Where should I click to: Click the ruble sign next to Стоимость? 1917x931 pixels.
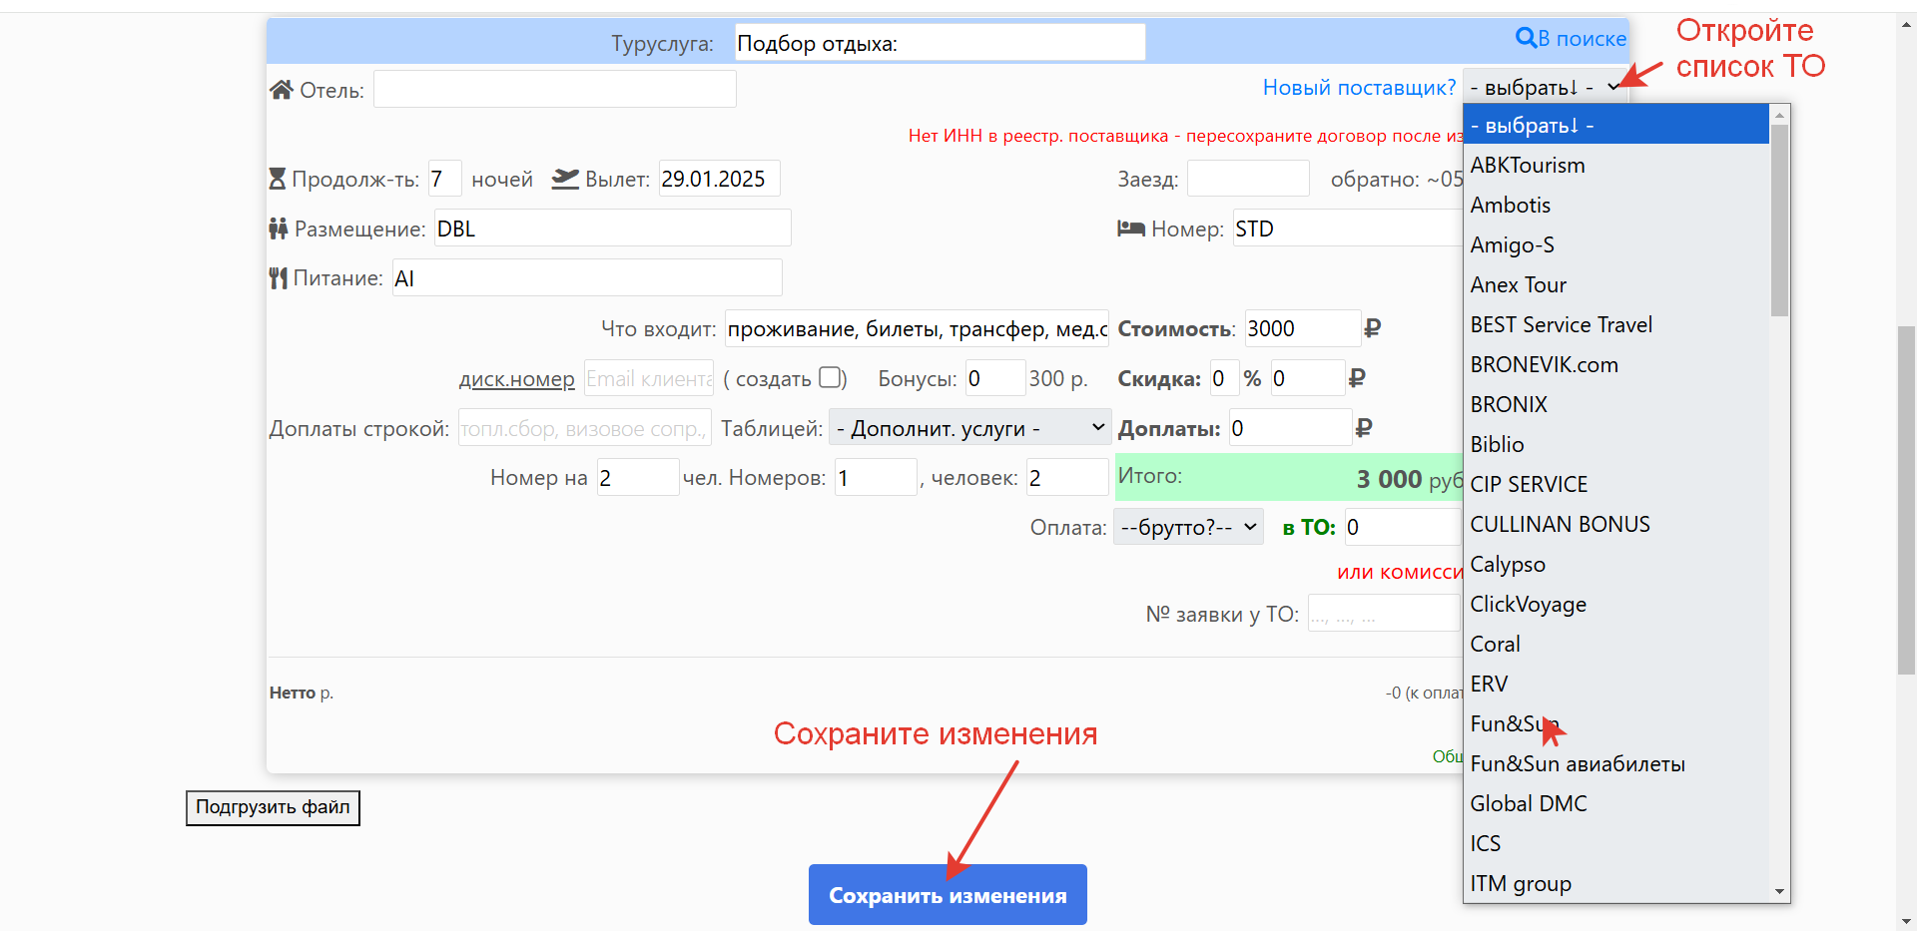1373,328
